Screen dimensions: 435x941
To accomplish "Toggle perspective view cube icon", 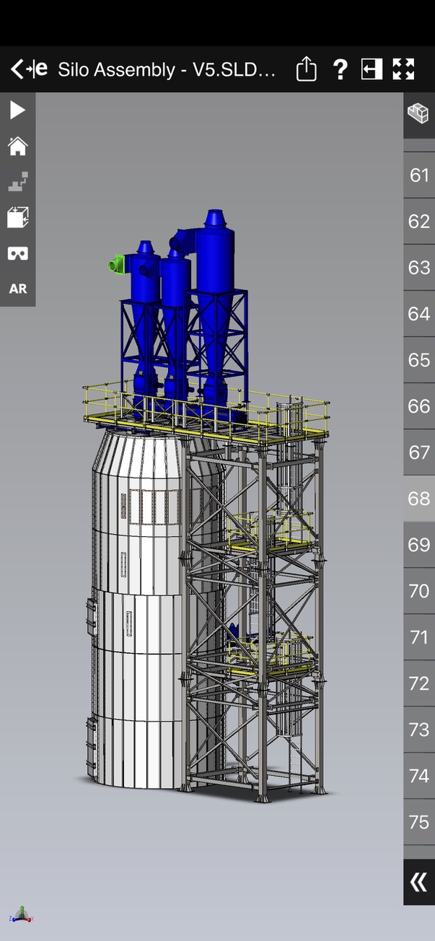I will (17, 217).
